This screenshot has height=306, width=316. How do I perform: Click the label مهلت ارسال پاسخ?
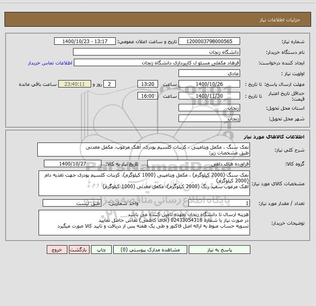click(x=285, y=84)
